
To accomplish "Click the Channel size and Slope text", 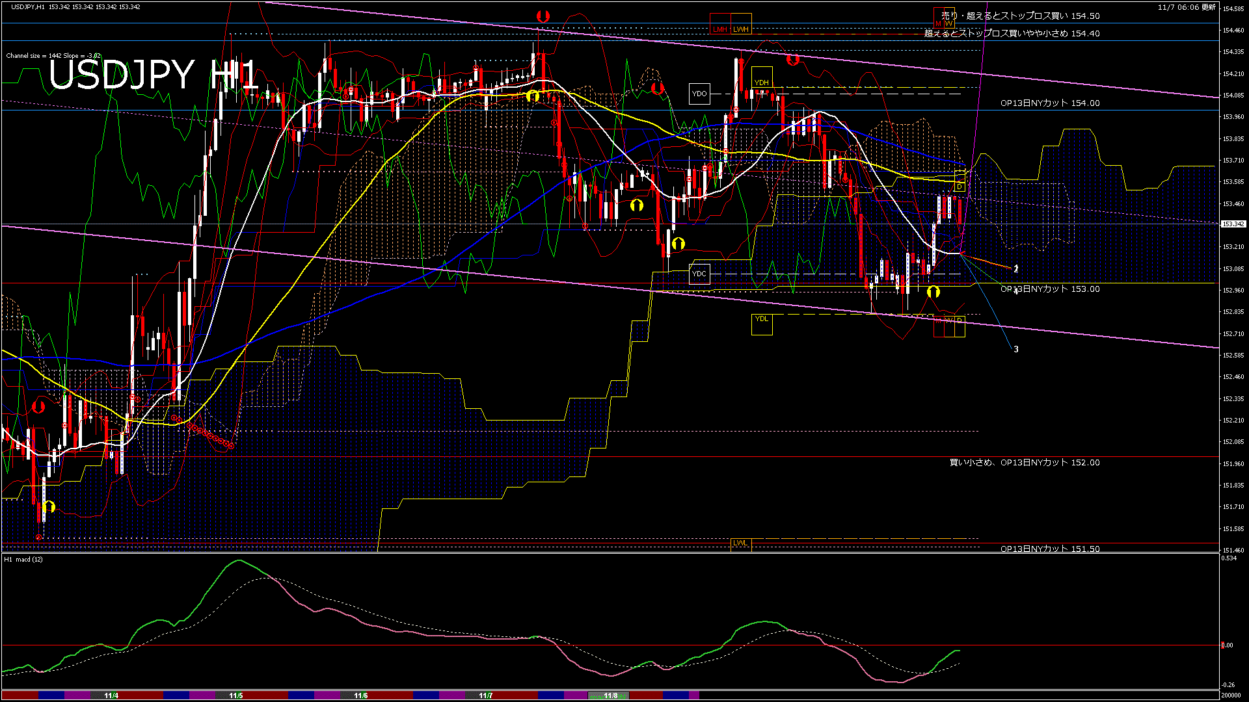I will pyautogui.click(x=53, y=56).
